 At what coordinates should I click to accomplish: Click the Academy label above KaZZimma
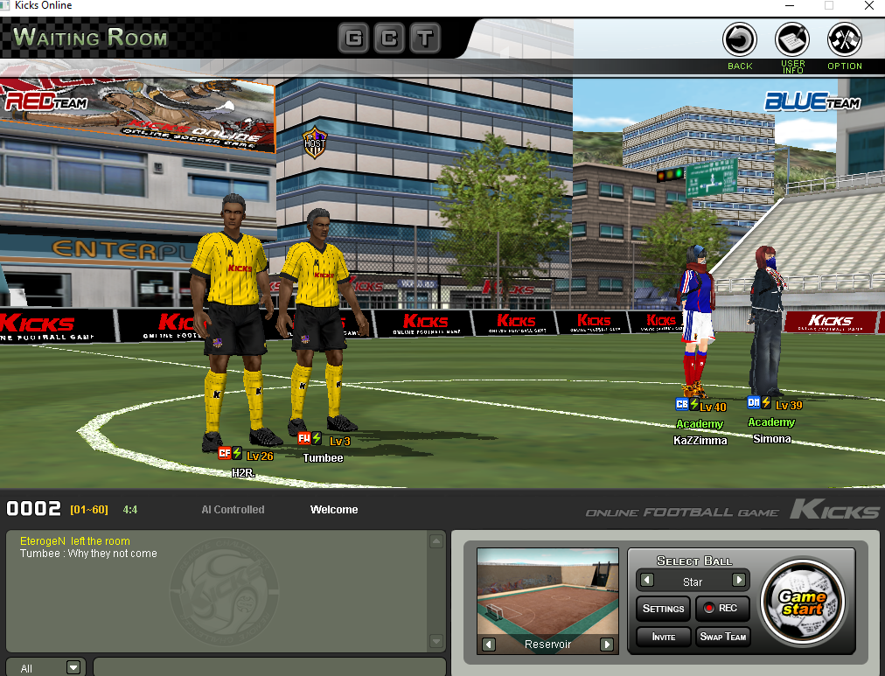click(700, 423)
